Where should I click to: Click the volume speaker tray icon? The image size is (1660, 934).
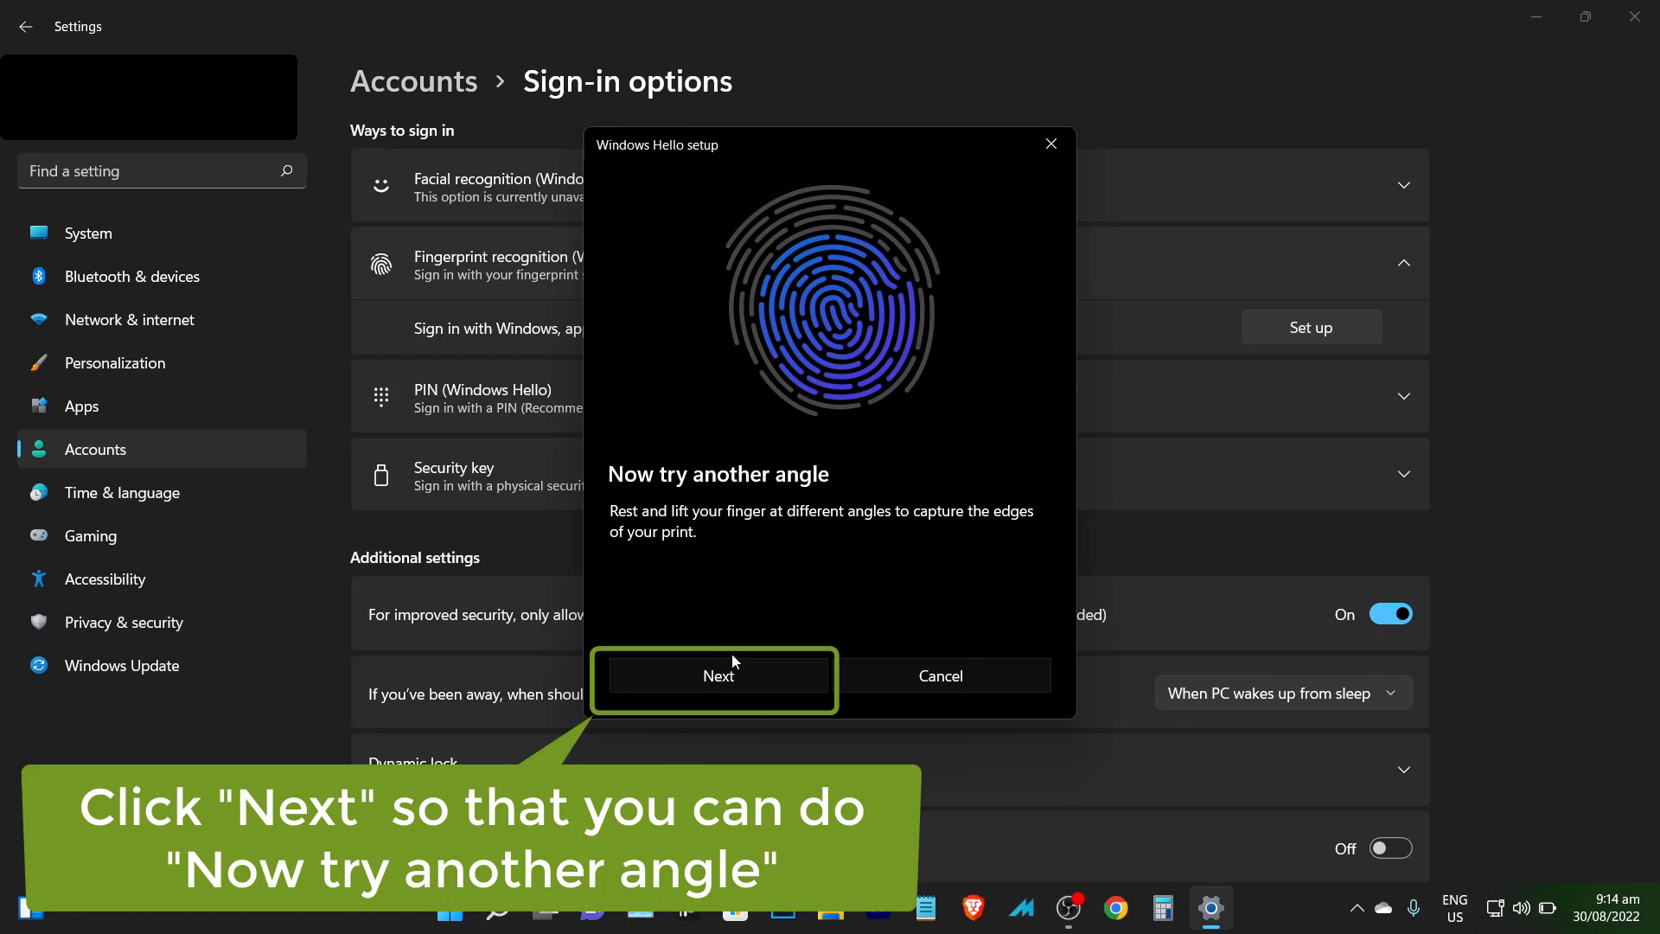tap(1522, 908)
